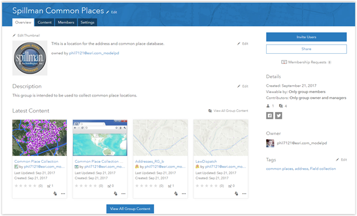Viewport: 357px width, 216px height.
Task: Rate the first Common Place Collection item stars
Action: tap(25, 186)
